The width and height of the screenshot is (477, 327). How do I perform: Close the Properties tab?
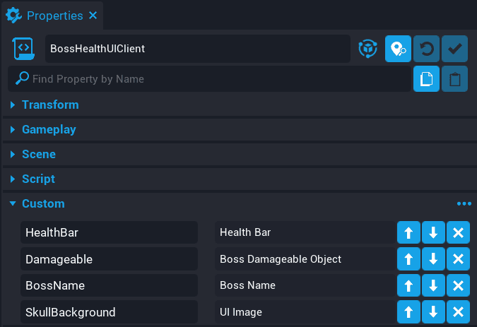93,14
